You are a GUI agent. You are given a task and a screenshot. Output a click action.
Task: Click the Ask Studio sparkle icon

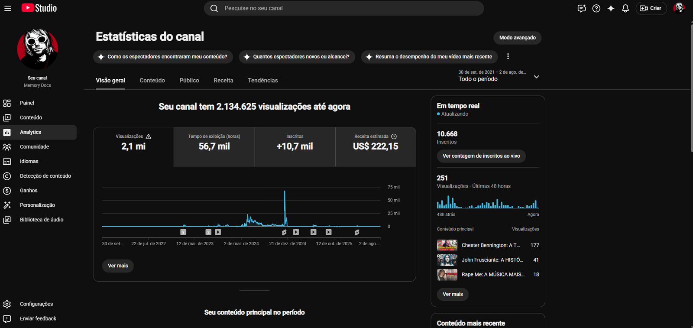click(611, 8)
